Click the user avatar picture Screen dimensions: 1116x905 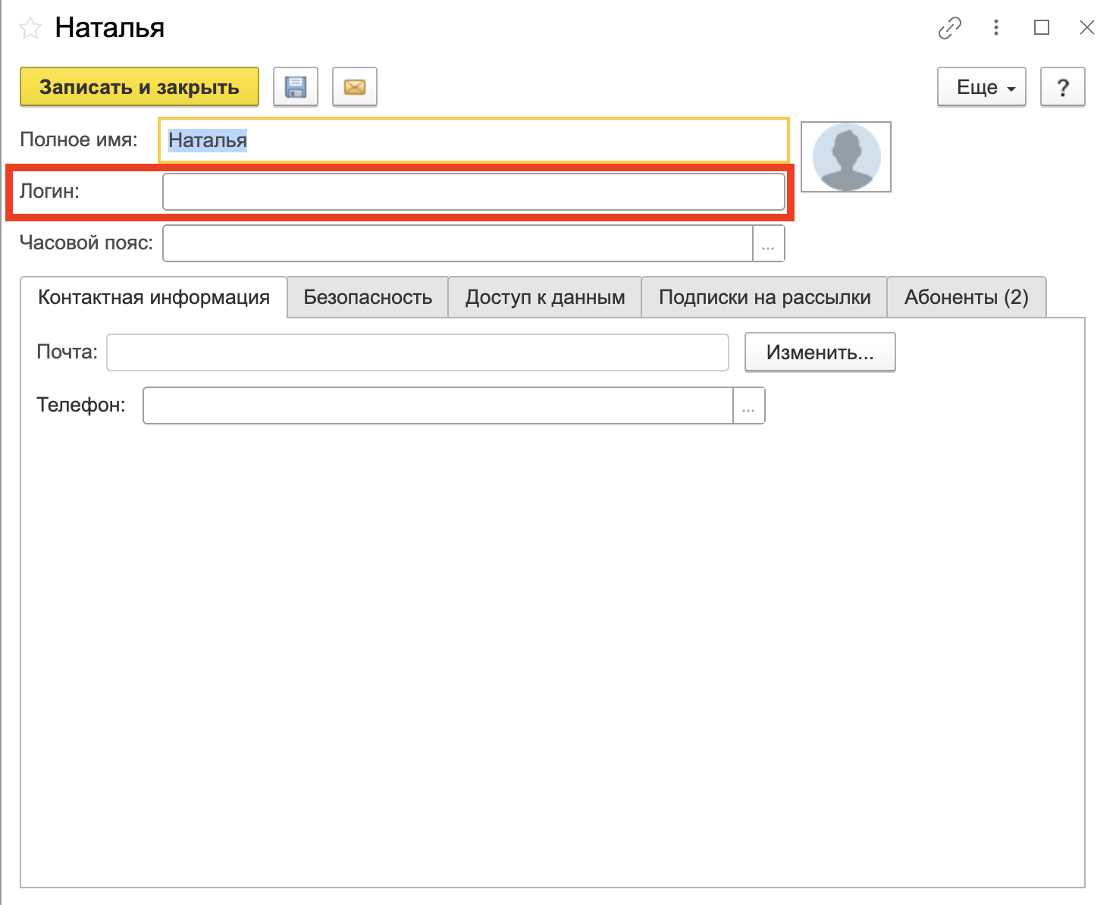pyautogui.click(x=845, y=157)
